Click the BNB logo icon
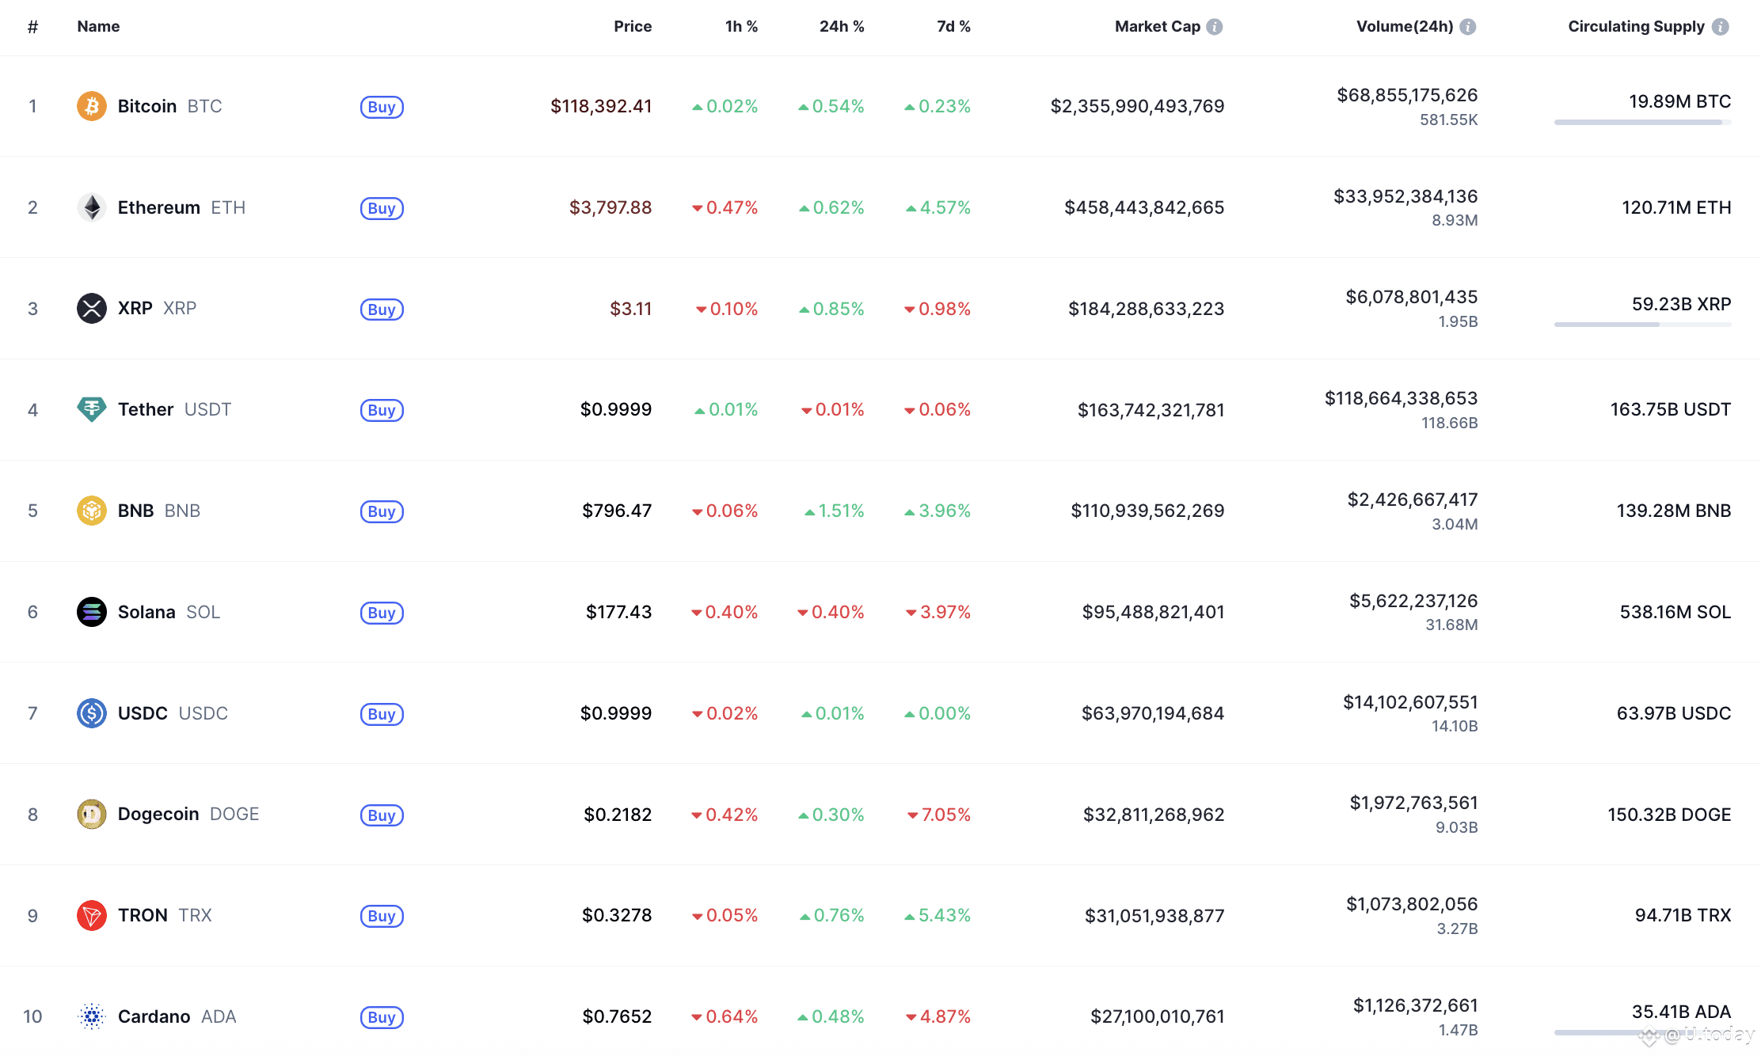This screenshot has width=1761, height=1056. (92, 511)
